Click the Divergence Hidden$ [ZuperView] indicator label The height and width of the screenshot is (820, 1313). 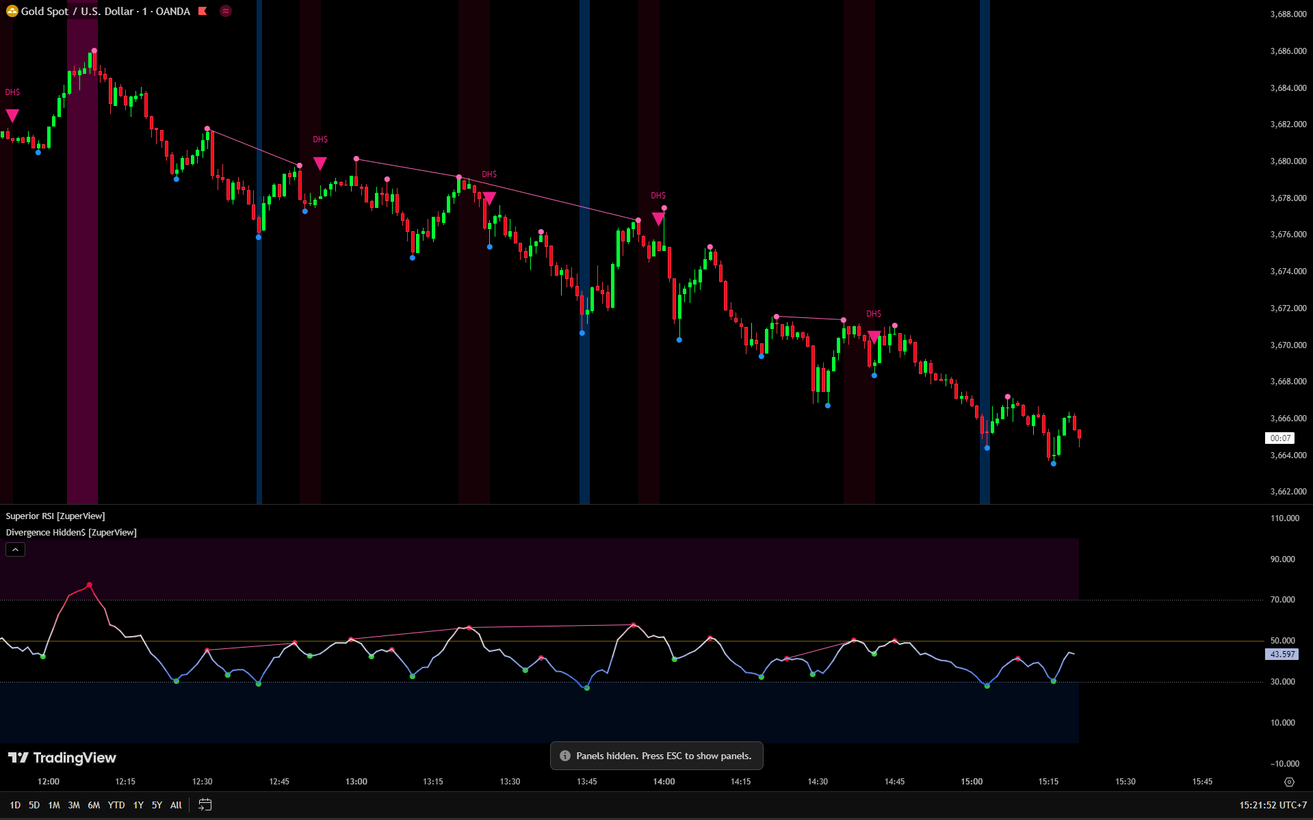pyautogui.click(x=71, y=533)
